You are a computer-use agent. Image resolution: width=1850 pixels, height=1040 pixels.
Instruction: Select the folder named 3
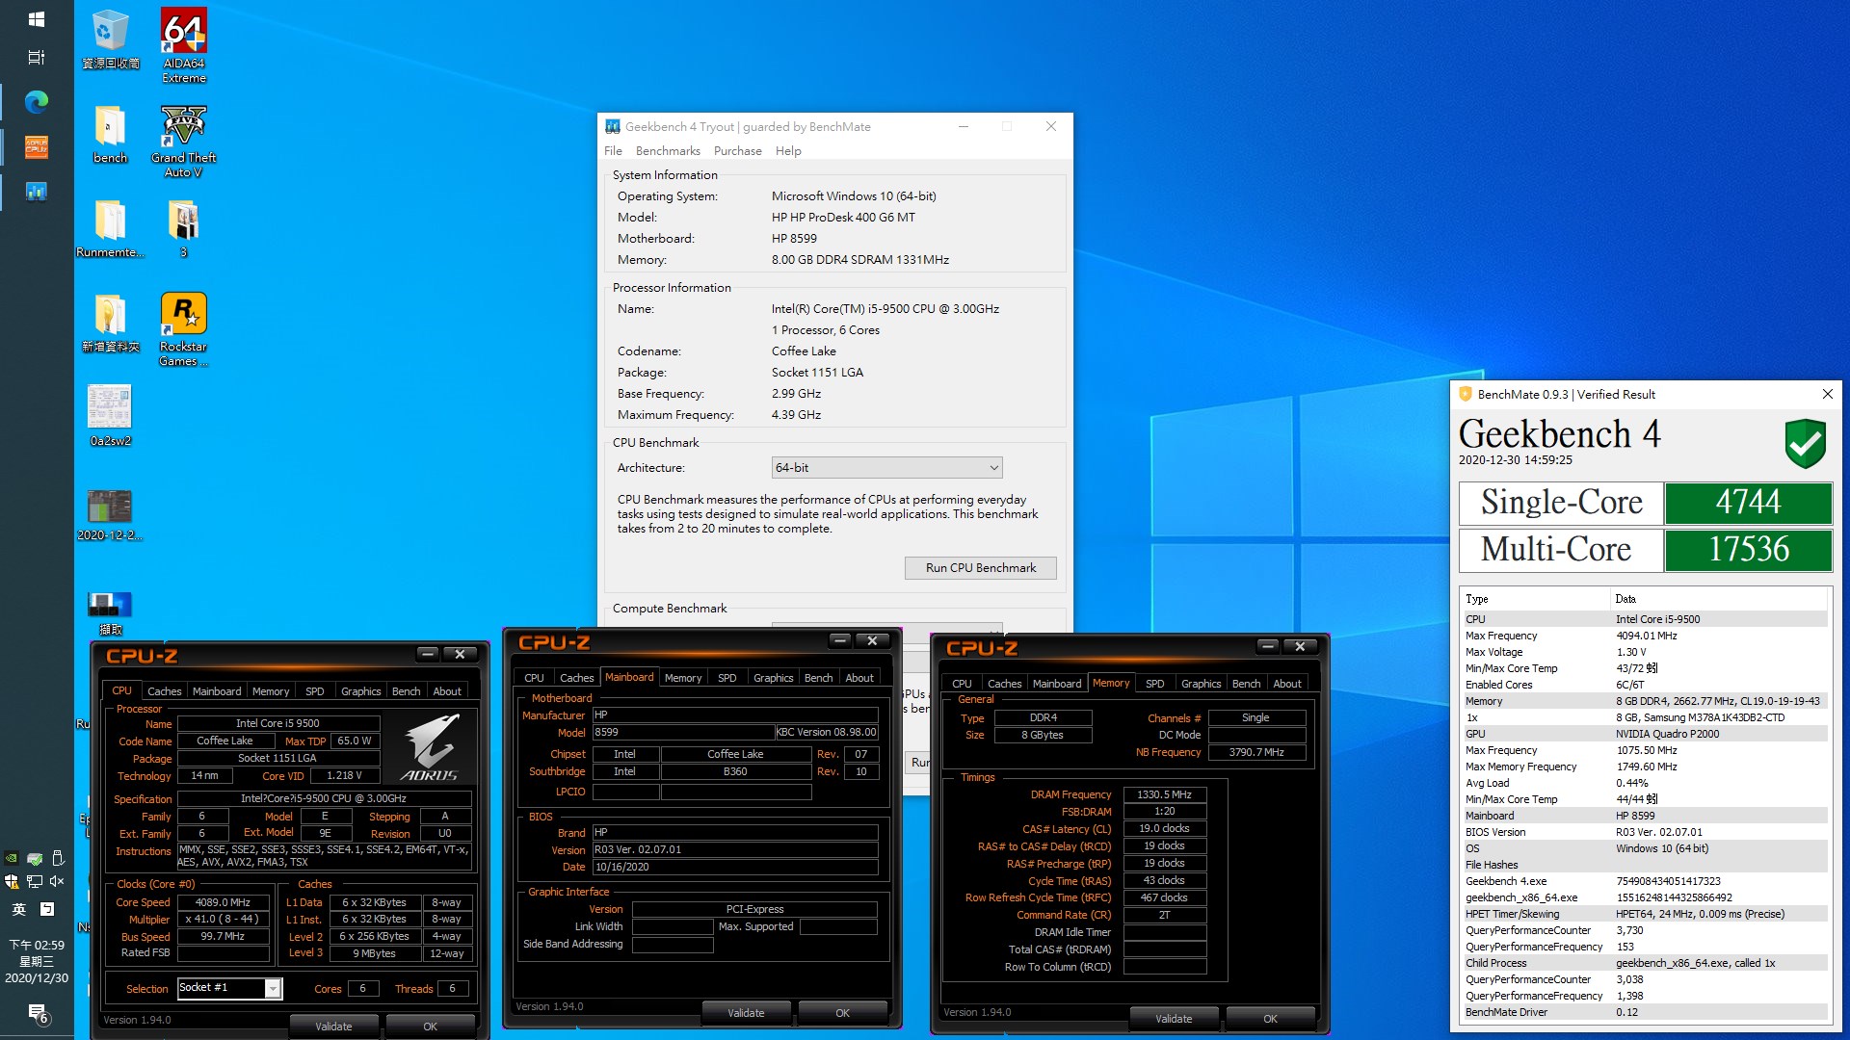183,229
